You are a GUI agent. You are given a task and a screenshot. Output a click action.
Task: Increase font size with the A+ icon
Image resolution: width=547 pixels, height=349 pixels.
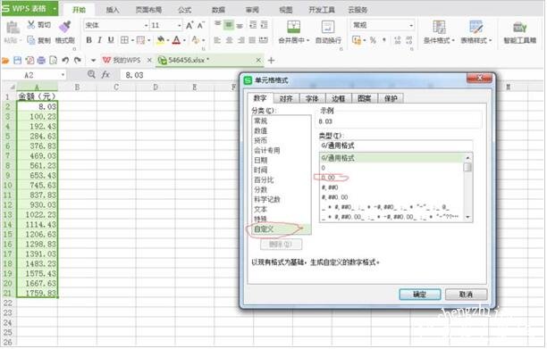(189, 25)
